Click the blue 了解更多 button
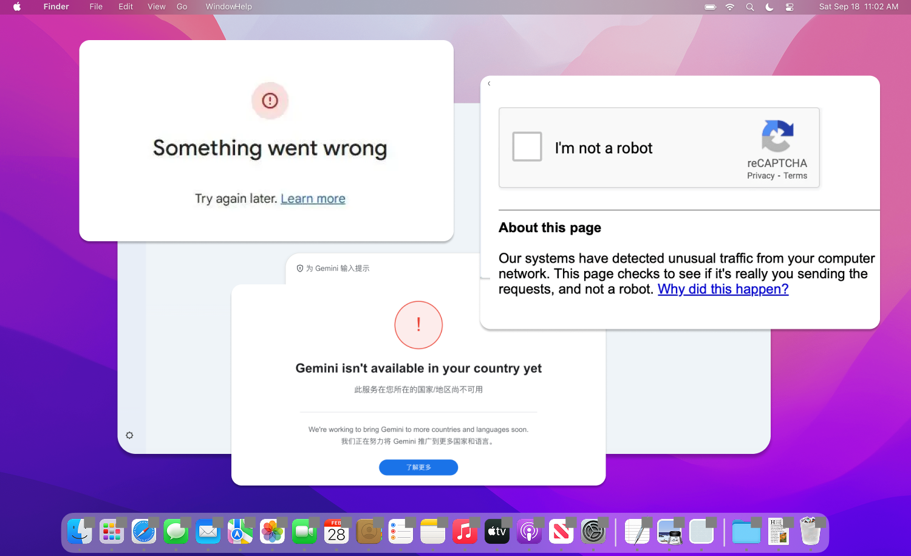This screenshot has height=556, width=911. coord(418,467)
